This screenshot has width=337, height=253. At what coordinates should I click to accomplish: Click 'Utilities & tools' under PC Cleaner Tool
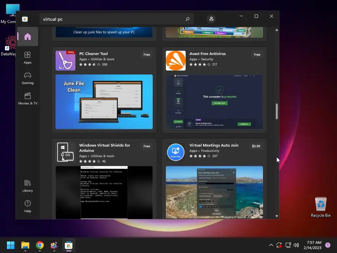[103, 59]
